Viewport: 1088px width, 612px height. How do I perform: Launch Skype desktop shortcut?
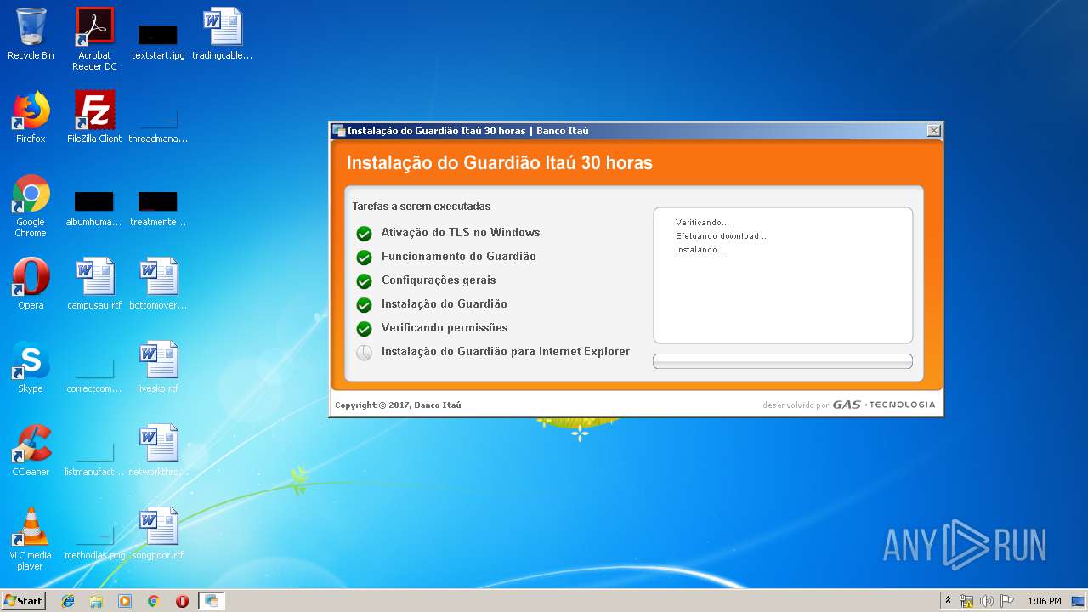pos(31,367)
